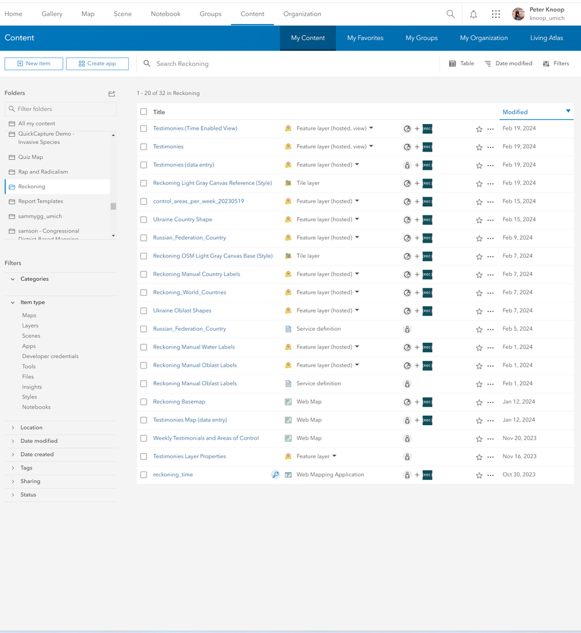Viewport: 581px width, 633px height.
Task: Click sharing icon for Ukraine Country Shape
Action: [407, 220]
